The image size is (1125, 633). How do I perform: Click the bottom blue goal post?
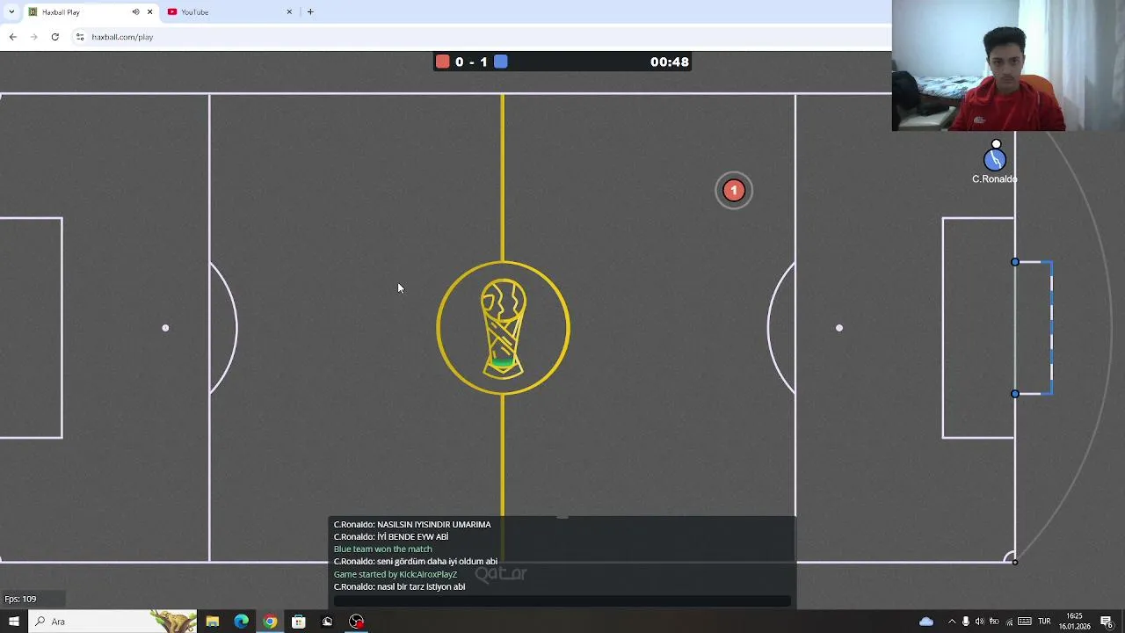(1015, 394)
